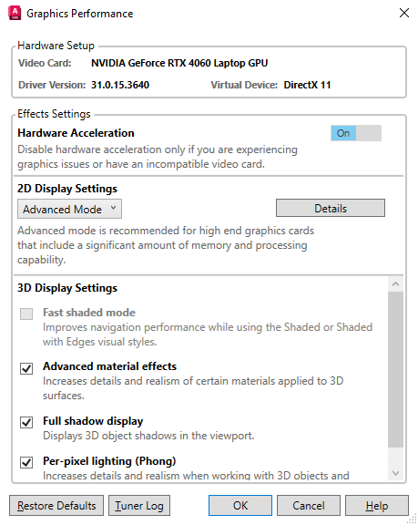Click the scroll up arrow in 3D settings
418x525 pixels.
[395, 284]
